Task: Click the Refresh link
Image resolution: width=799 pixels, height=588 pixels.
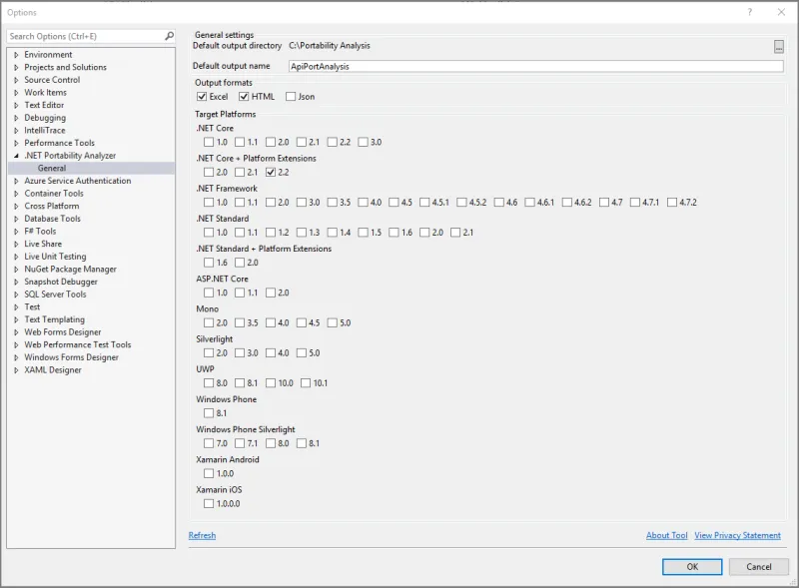Action: click(202, 535)
